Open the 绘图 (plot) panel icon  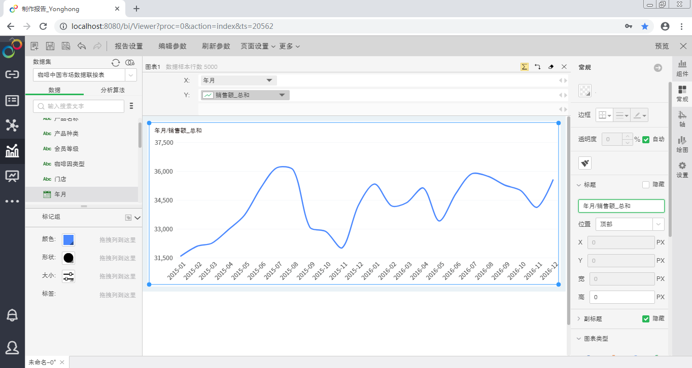[x=682, y=144]
